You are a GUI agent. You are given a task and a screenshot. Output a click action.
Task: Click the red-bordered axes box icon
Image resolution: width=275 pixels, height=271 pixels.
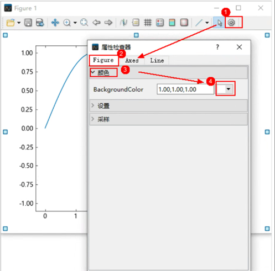coord(184,23)
